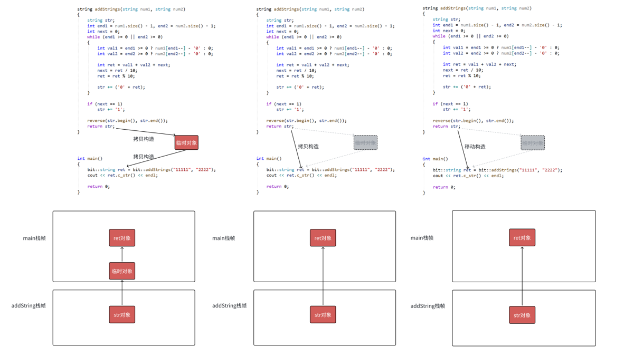Select ret对象 box in left main stack frame
624x356 pixels.
click(x=122, y=238)
